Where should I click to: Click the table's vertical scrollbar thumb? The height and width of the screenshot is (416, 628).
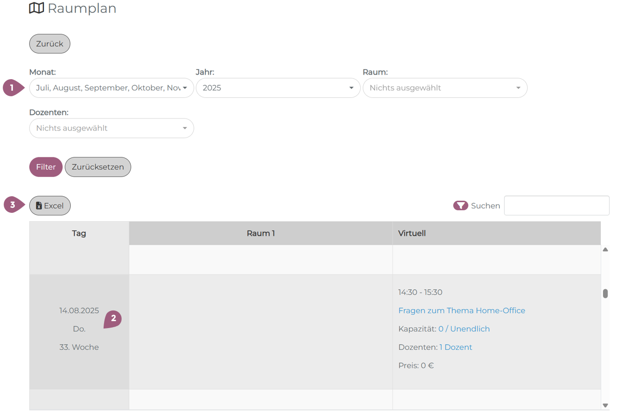point(605,293)
